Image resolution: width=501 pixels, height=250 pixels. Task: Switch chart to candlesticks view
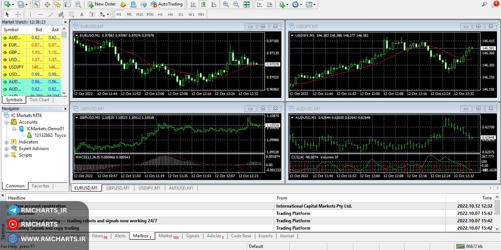[x=203, y=4]
